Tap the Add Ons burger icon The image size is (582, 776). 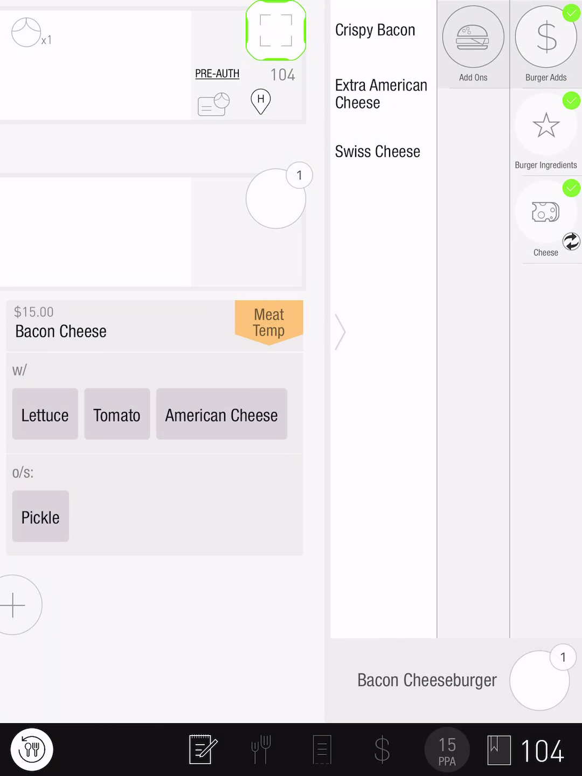[x=473, y=37]
